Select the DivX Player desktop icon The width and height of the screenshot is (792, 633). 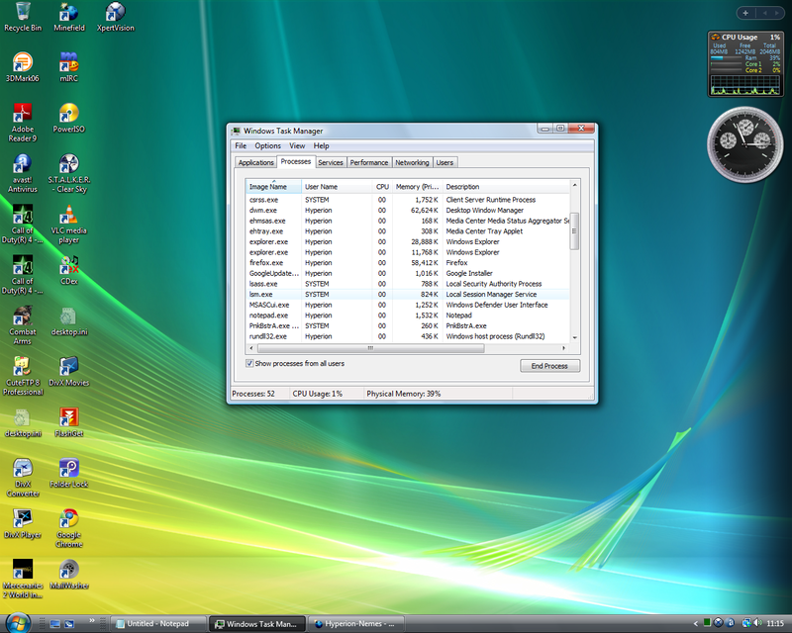click(x=23, y=524)
